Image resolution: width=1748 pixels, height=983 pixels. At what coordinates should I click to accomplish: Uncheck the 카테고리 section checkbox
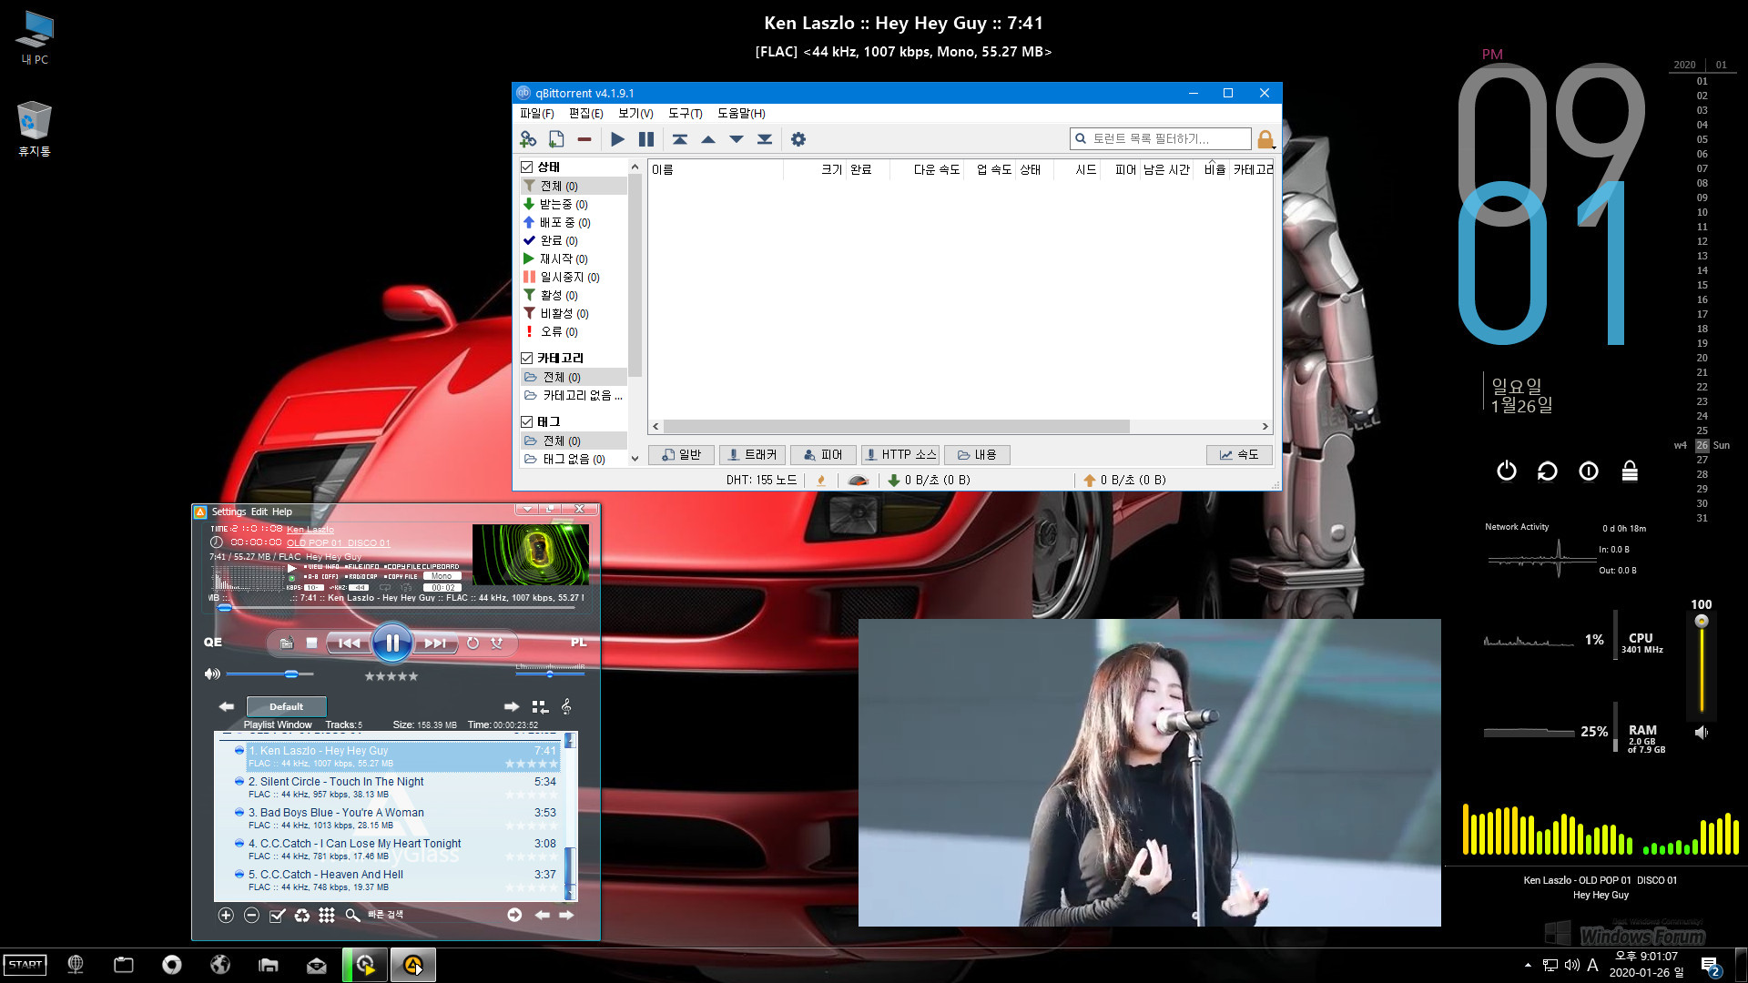[x=526, y=358]
